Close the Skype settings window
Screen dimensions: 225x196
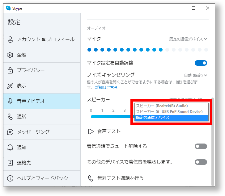[207, 8]
